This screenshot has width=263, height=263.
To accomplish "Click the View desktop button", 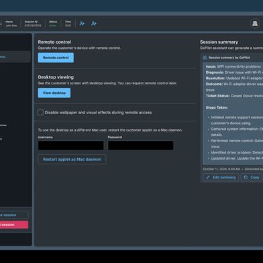I will pyautogui.click(x=54, y=93).
